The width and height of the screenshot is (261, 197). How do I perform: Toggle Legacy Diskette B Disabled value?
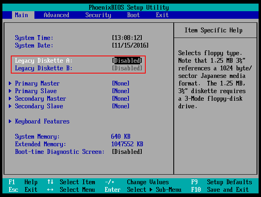pyautogui.click(x=127, y=68)
